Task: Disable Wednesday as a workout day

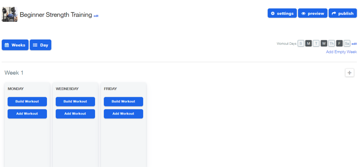Action: point(324,43)
